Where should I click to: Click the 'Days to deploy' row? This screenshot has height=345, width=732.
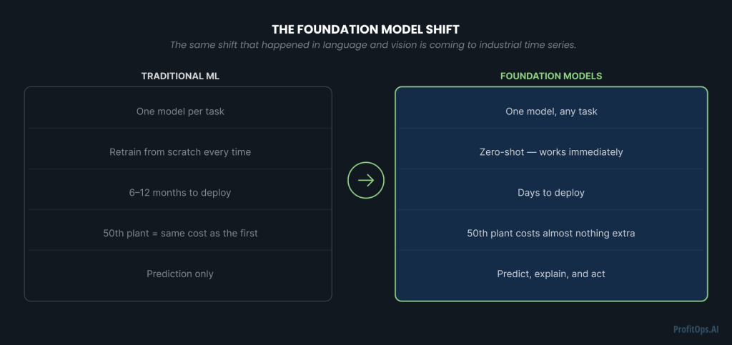coord(551,193)
